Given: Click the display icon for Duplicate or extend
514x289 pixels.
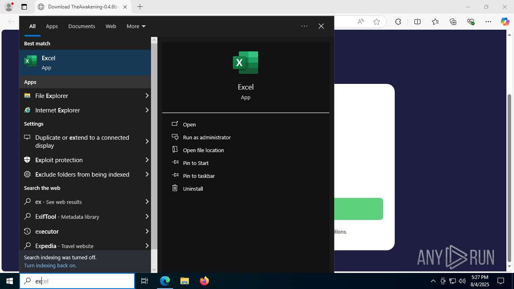Looking at the screenshot, I should click(27, 137).
